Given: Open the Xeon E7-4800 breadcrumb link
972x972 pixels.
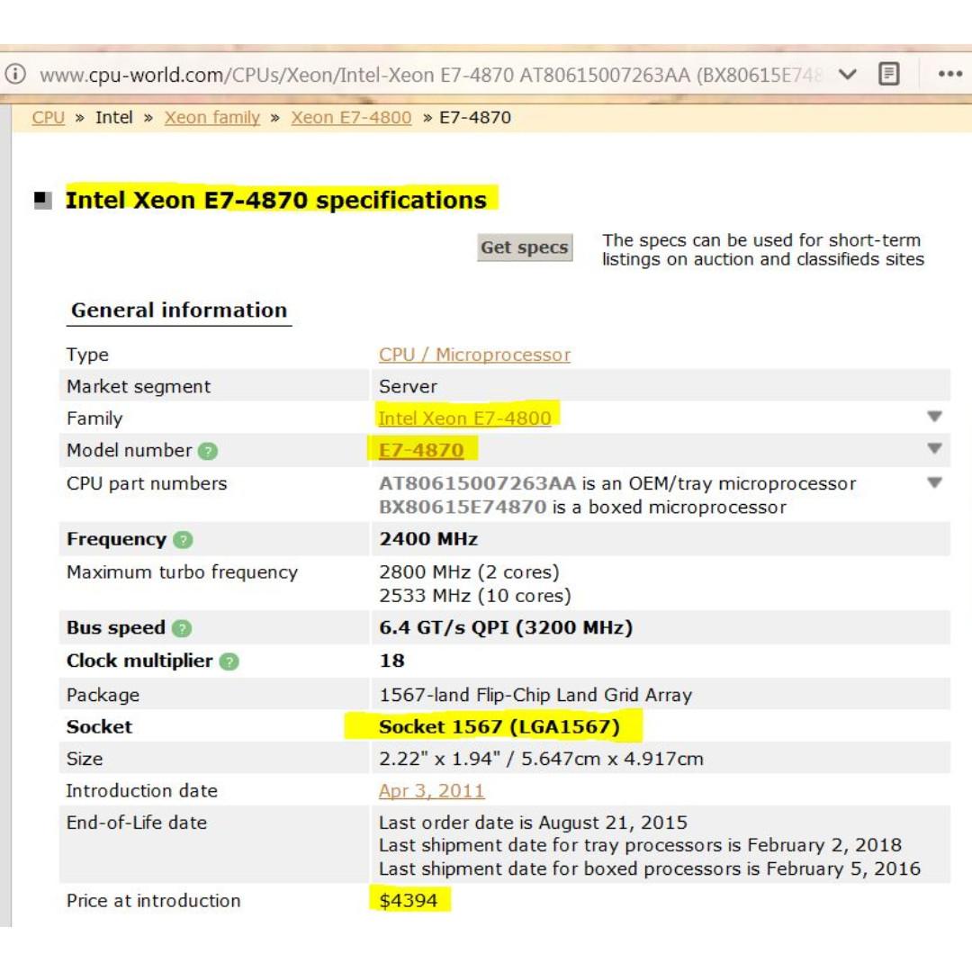Looking at the screenshot, I should click(351, 117).
